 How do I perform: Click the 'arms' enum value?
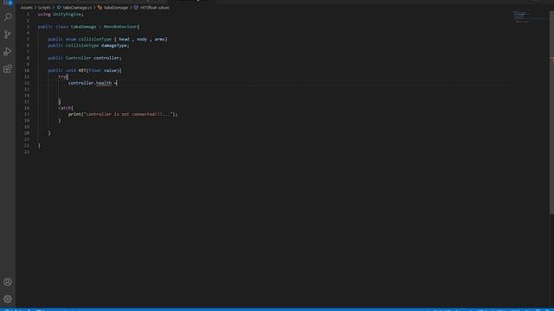(159, 39)
